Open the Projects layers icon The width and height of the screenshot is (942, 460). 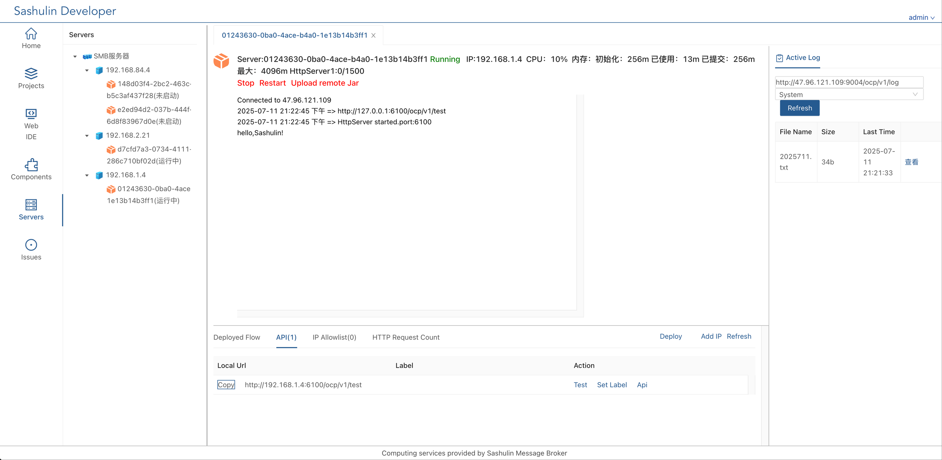point(31,73)
